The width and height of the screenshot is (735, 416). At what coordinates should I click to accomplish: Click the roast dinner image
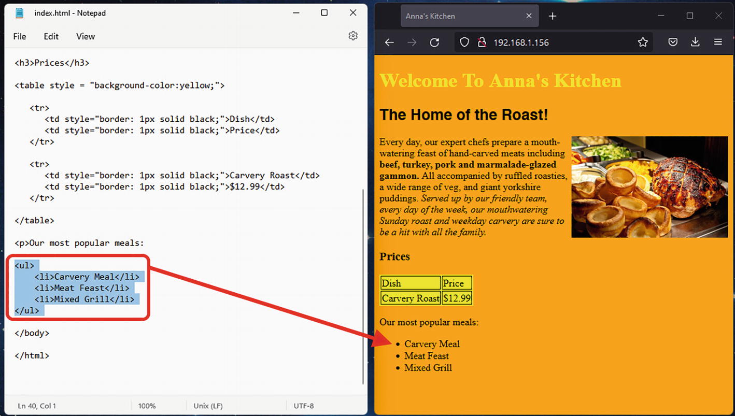click(649, 187)
